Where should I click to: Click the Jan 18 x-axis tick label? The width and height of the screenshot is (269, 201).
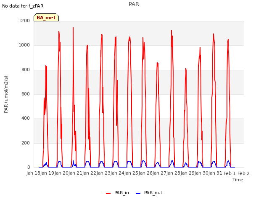tap(33, 173)
